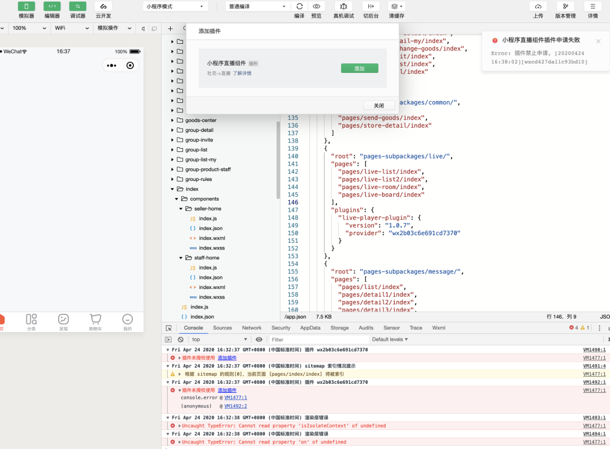The image size is (610, 449).
Task: Open the Default levels dropdown
Action: (x=390, y=339)
